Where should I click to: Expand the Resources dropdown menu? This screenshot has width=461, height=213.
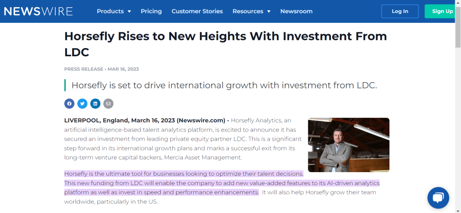coord(251,11)
